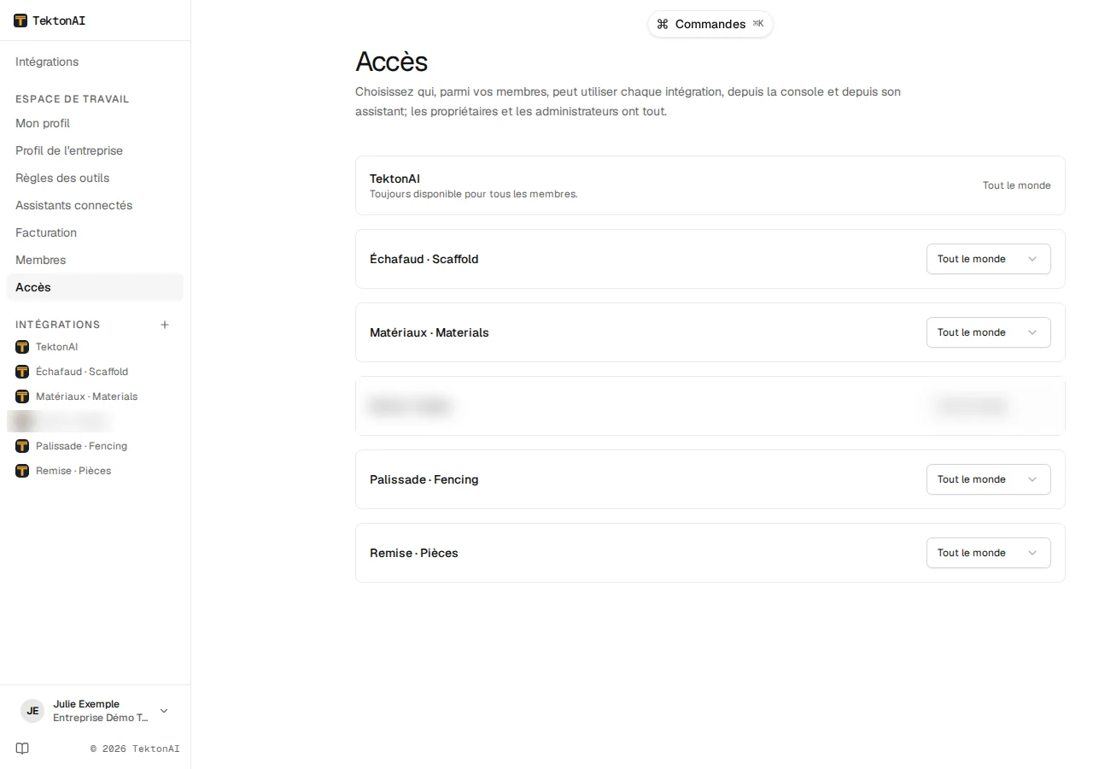Click the JE avatar for Julie Exemple
The image size is (1093, 769).
pos(32,711)
